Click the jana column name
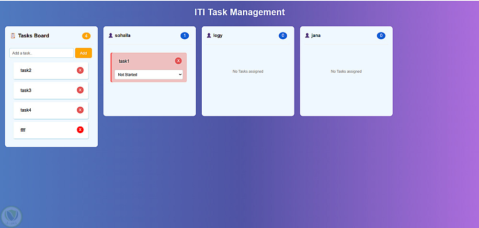The image size is (479, 228). 316,35
